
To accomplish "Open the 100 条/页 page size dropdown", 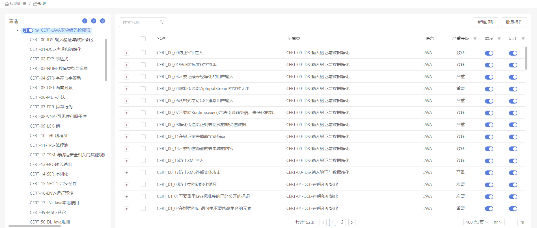I will coord(477,222).
